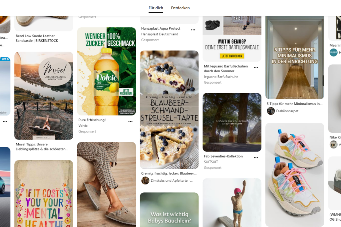Open the Blaubeer-Schmand-Streusel-Tarte pin image
The width and height of the screenshot is (341, 227).
pyautogui.click(x=169, y=110)
